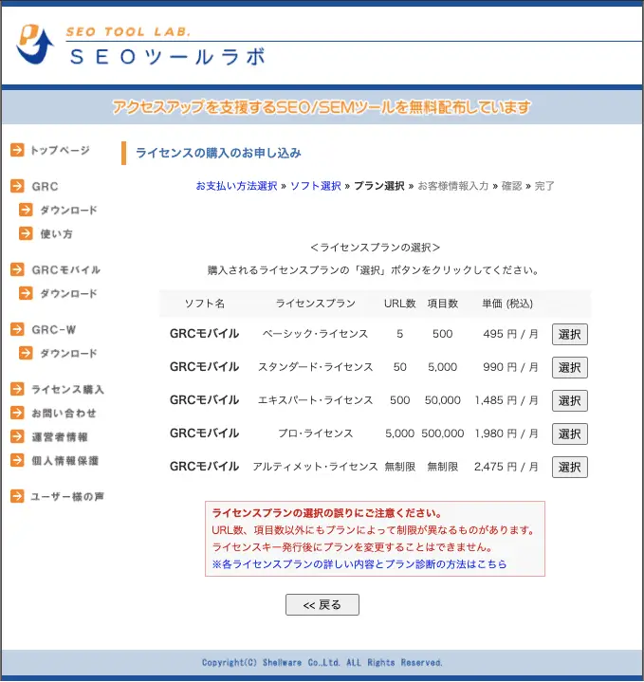Click the URL数 column header
This screenshot has width=644, height=682.
point(400,304)
